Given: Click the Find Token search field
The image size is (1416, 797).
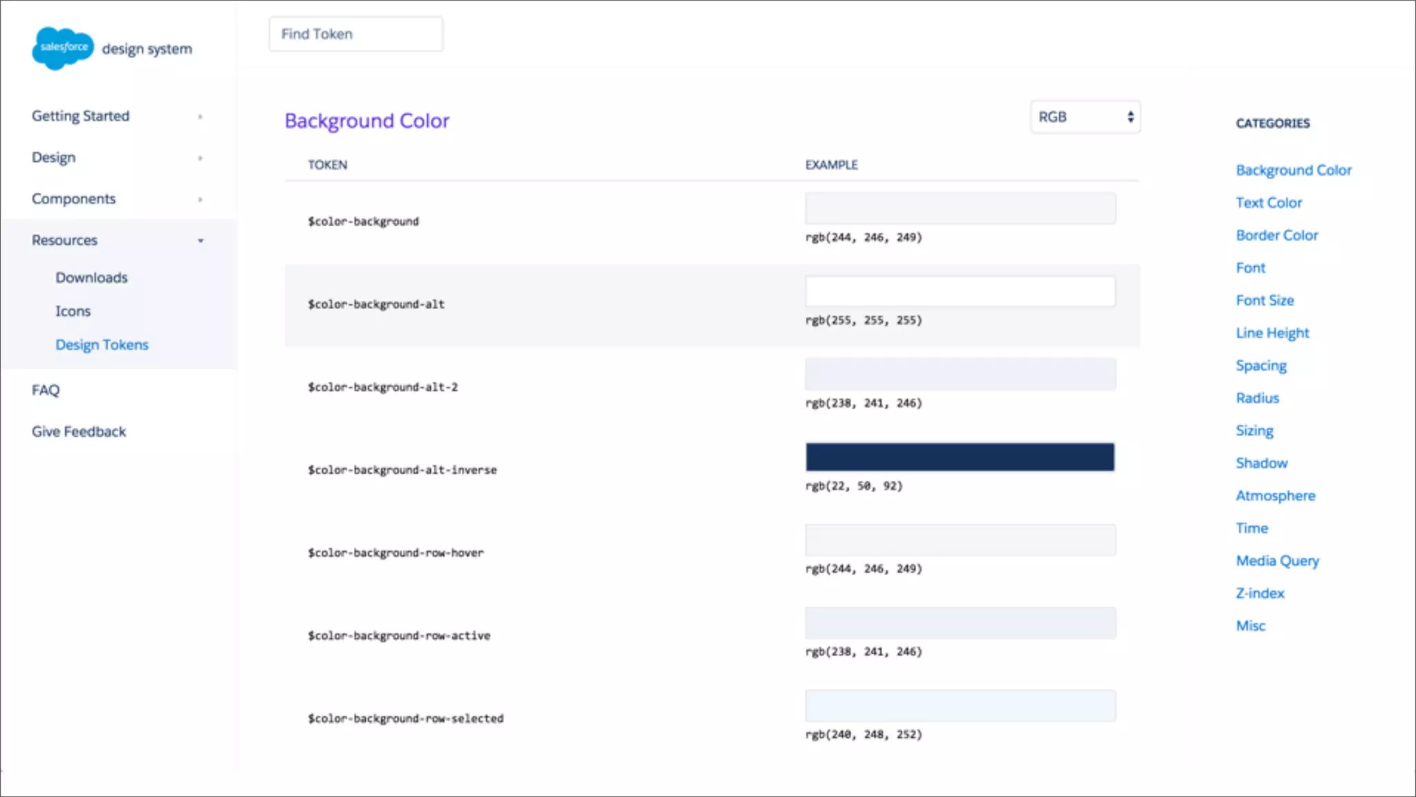Looking at the screenshot, I should [355, 34].
